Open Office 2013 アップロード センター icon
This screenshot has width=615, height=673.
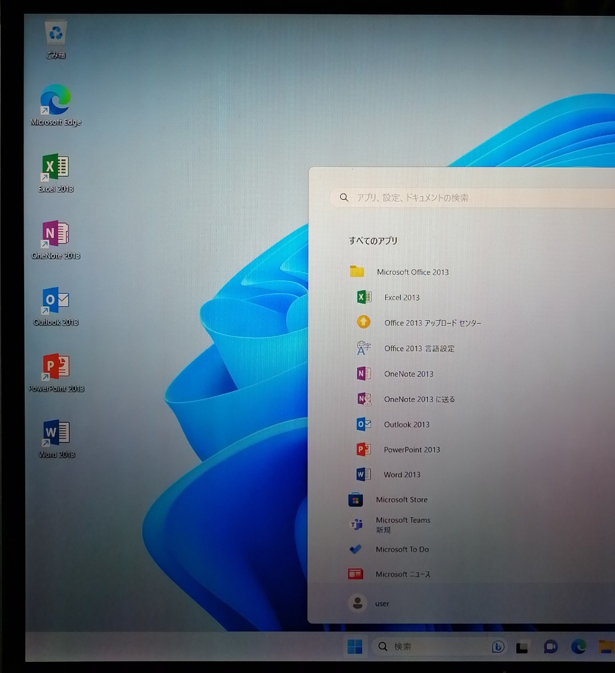pyautogui.click(x=363, y=322)
